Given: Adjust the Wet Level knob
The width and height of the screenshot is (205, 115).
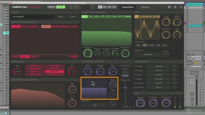Looking at the screenshot, I should [140, 103].
